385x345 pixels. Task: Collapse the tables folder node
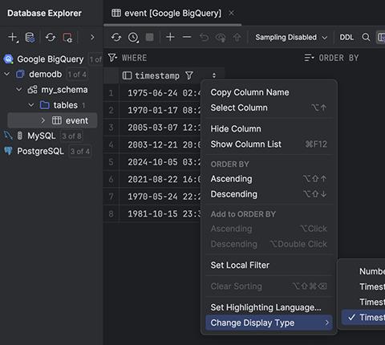pos(31,105)
